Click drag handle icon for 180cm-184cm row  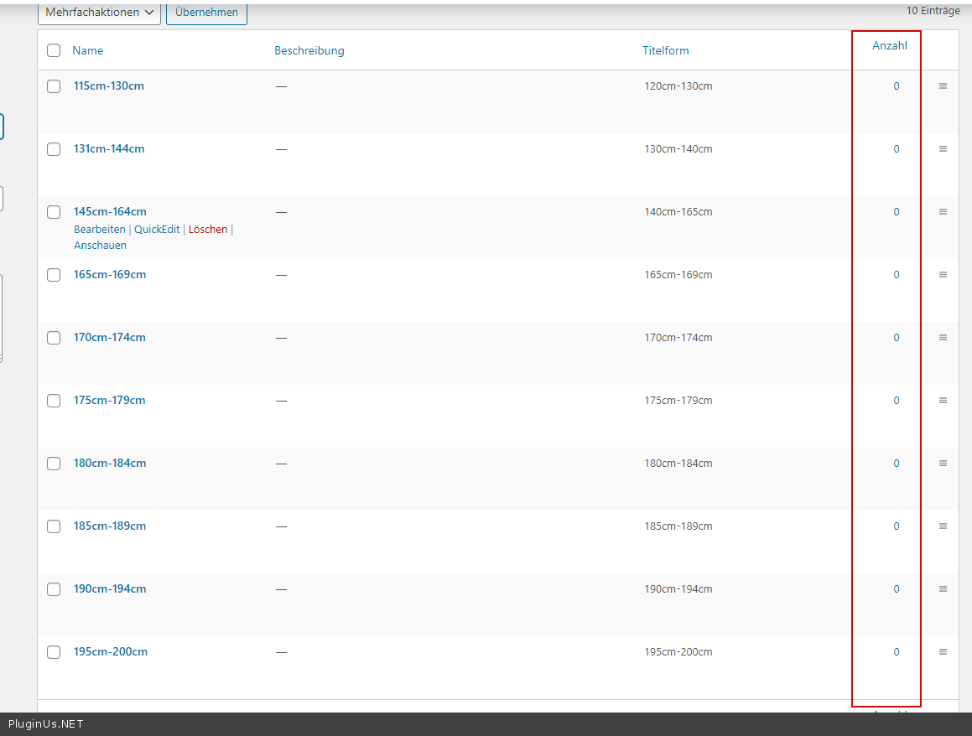pos(943,464)
